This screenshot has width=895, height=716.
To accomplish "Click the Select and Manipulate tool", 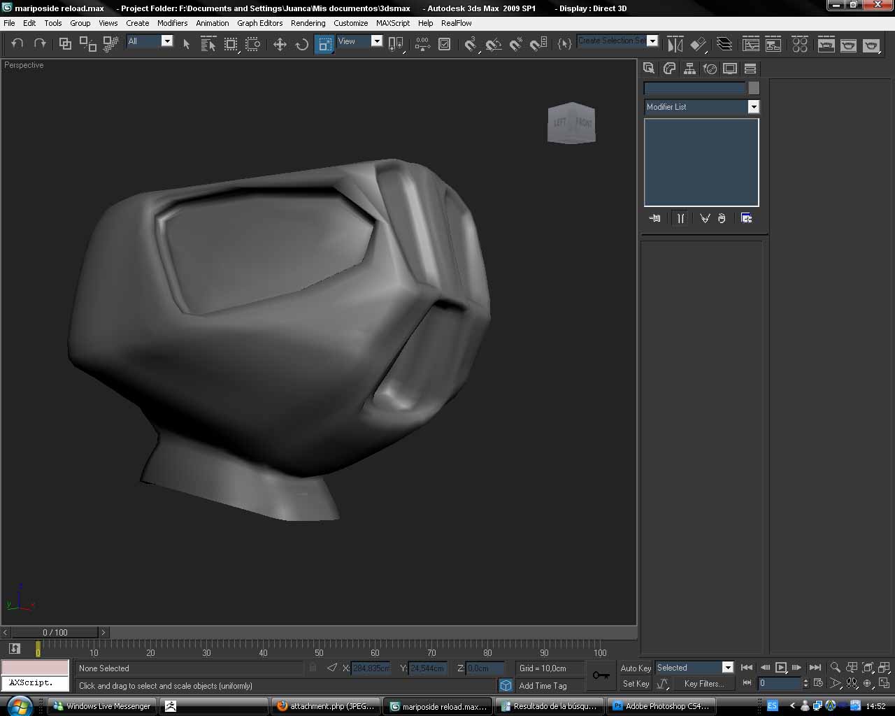I will tap(422, 43).
